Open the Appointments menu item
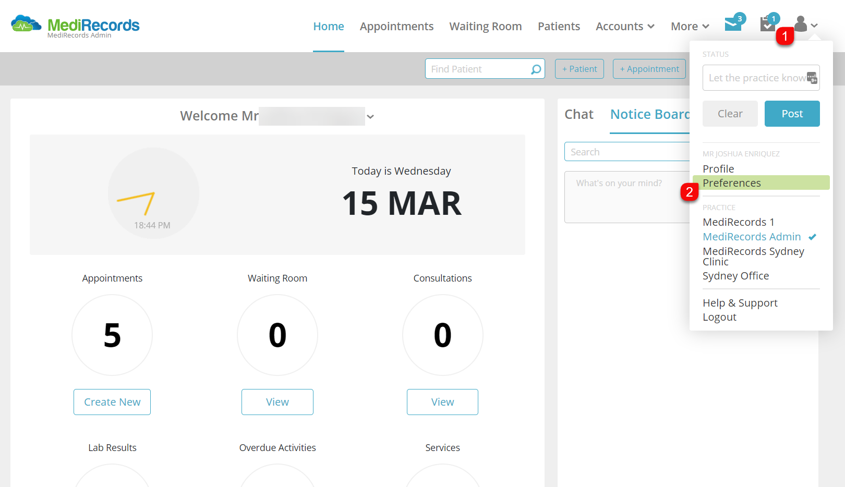Screen dimensions: 845x487 click(396, 26)
